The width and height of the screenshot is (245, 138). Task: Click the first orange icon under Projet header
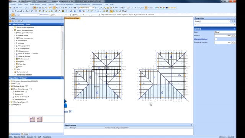(x=10, y=21)
